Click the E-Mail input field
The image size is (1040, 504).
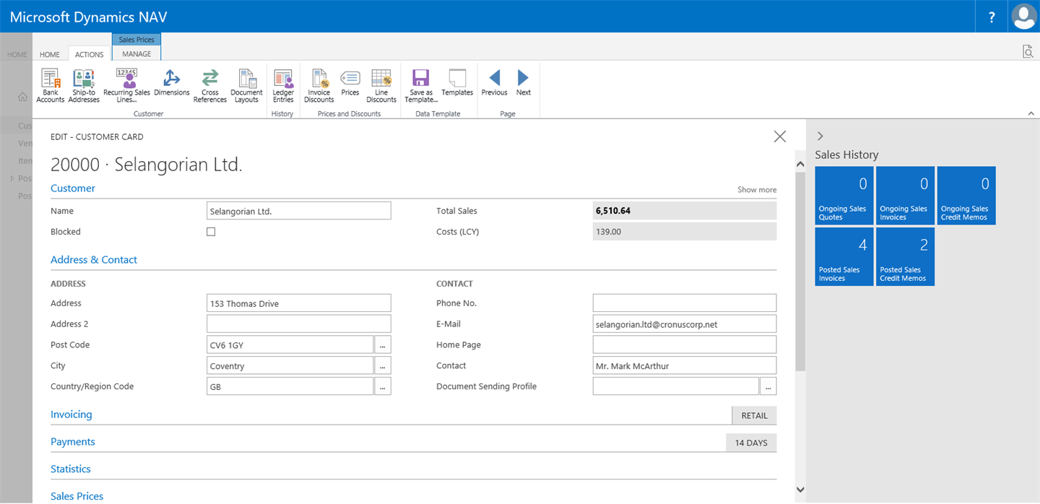(684, 324)
